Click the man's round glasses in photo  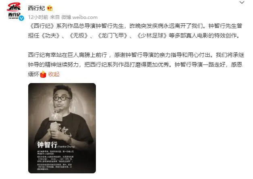click(61, 98)
